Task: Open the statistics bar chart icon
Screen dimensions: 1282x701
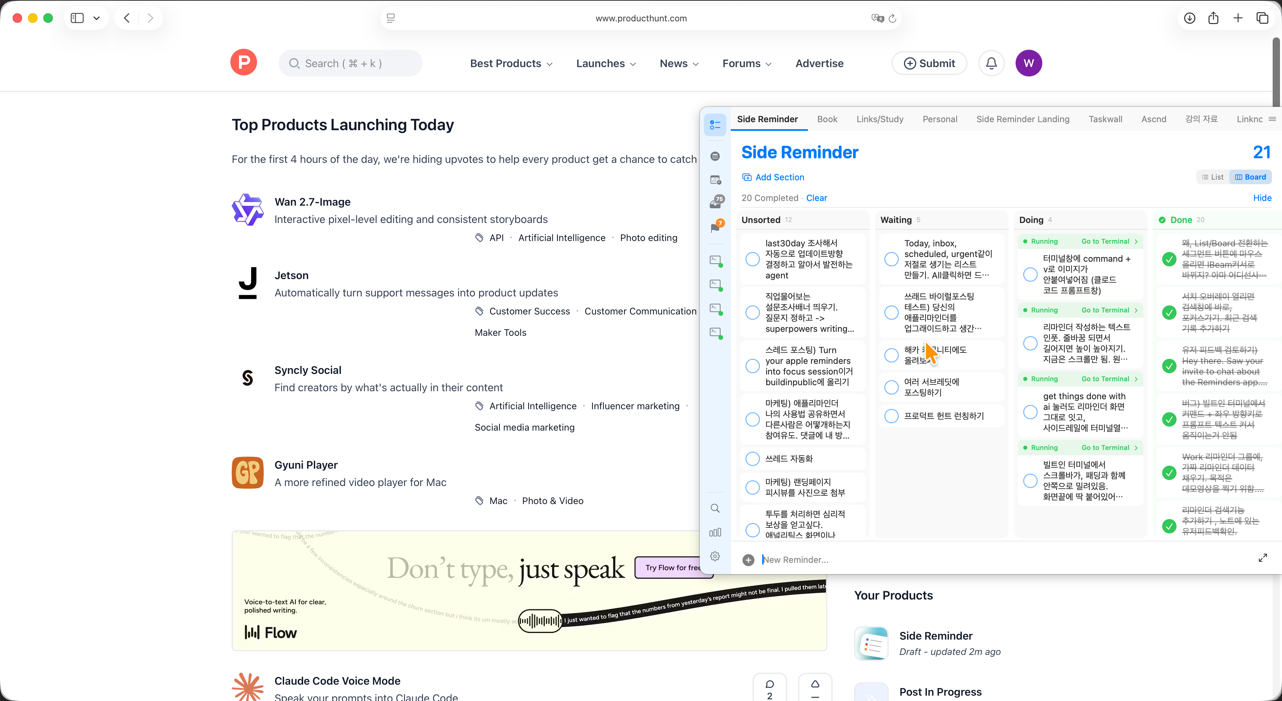Action: [x=715, y=532]
